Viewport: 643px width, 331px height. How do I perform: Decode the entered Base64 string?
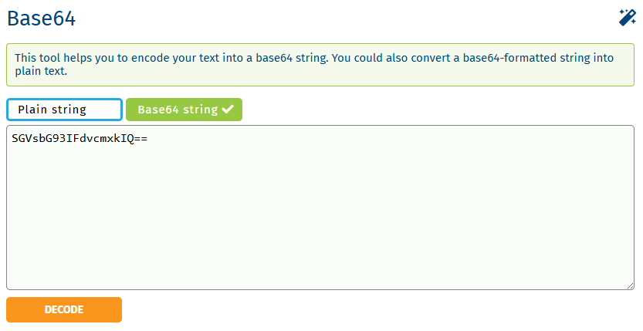click(64, 309)
